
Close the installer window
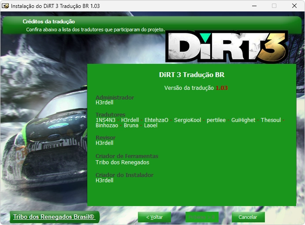point(294,6)
